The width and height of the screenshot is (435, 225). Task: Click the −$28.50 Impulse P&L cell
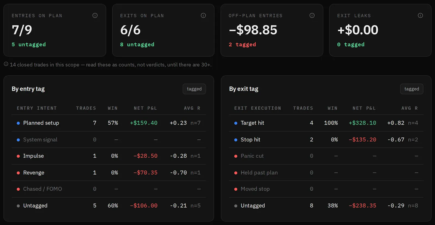(145, 156)
